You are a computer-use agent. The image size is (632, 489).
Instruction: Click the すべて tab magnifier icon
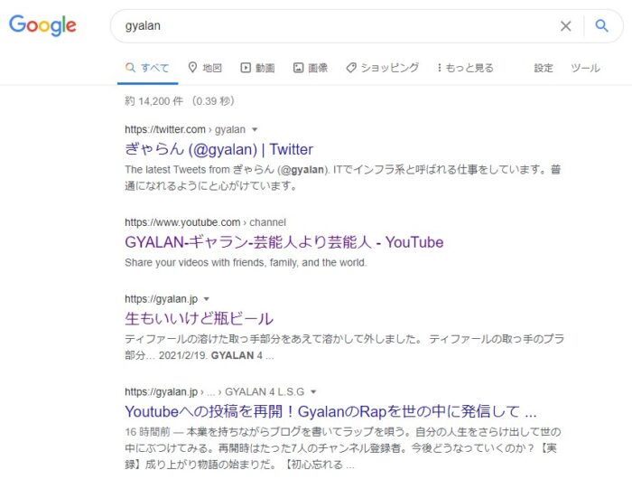tap(130, 68)
